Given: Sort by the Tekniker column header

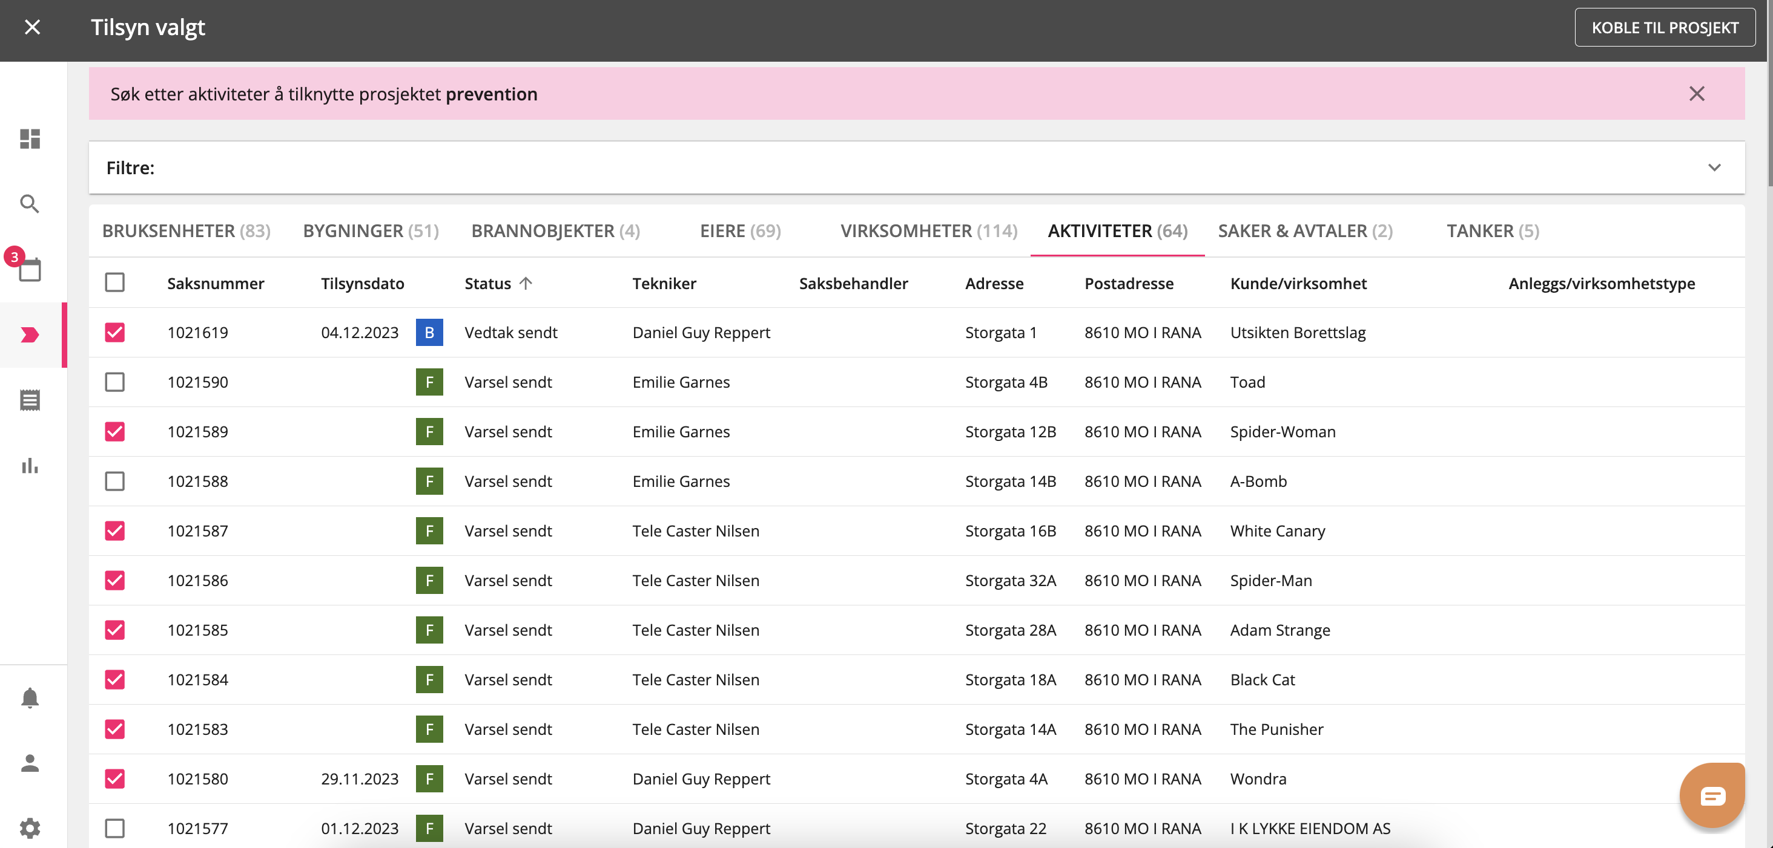Looking at the screenshot, I should [x=664, y=283].
